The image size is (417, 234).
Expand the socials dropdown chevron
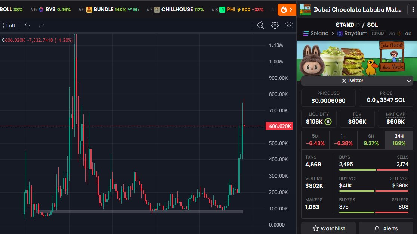tap(408, 81)
